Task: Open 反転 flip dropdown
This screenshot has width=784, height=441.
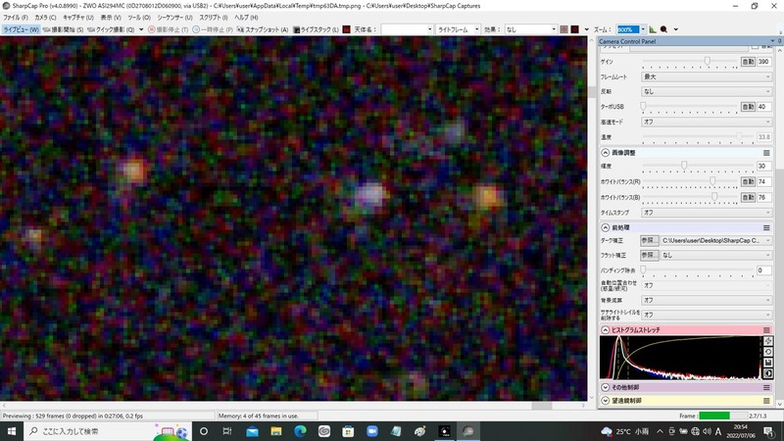Action: [707, 91]
